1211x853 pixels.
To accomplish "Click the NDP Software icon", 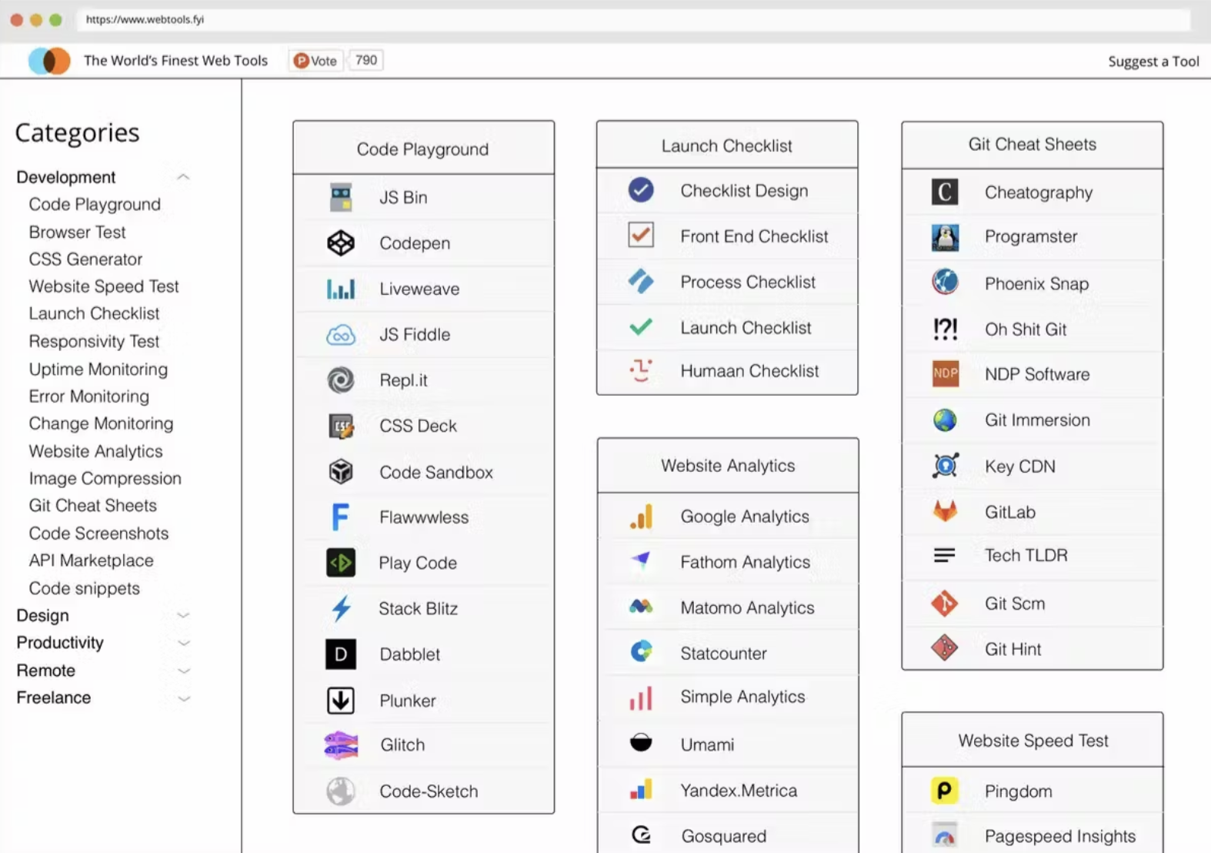I will [x=945, y=373].
